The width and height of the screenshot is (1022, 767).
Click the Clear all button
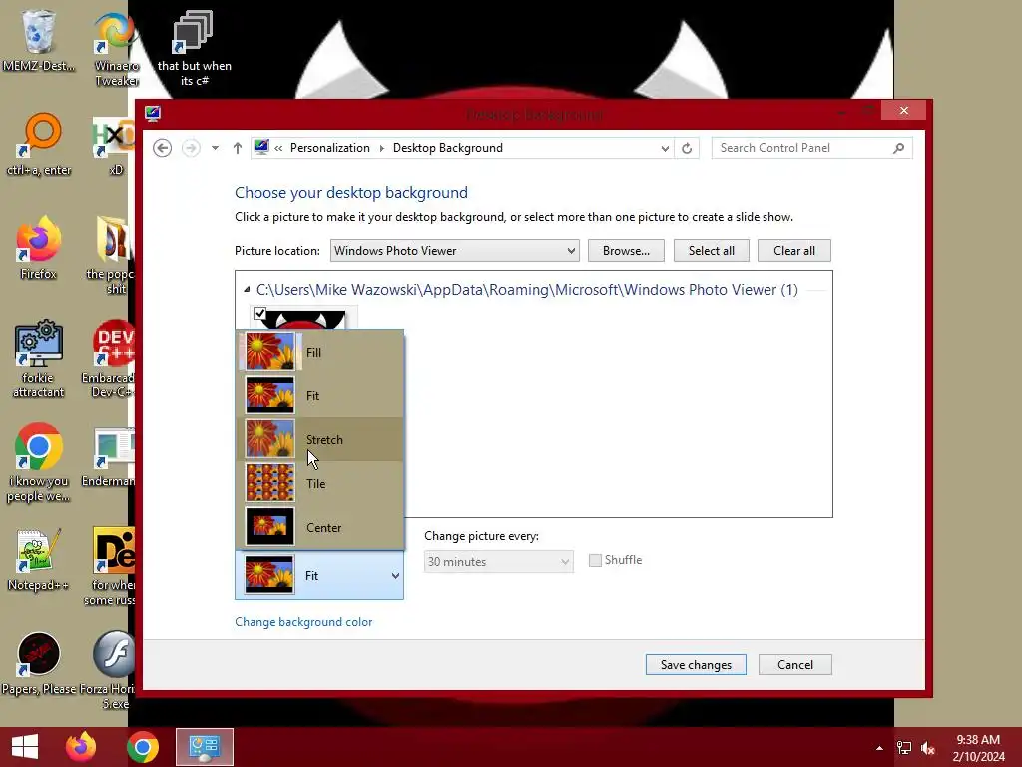(793, 251)
